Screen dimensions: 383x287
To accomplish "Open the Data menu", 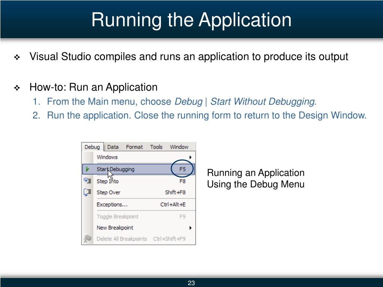I will coord(113,147).
